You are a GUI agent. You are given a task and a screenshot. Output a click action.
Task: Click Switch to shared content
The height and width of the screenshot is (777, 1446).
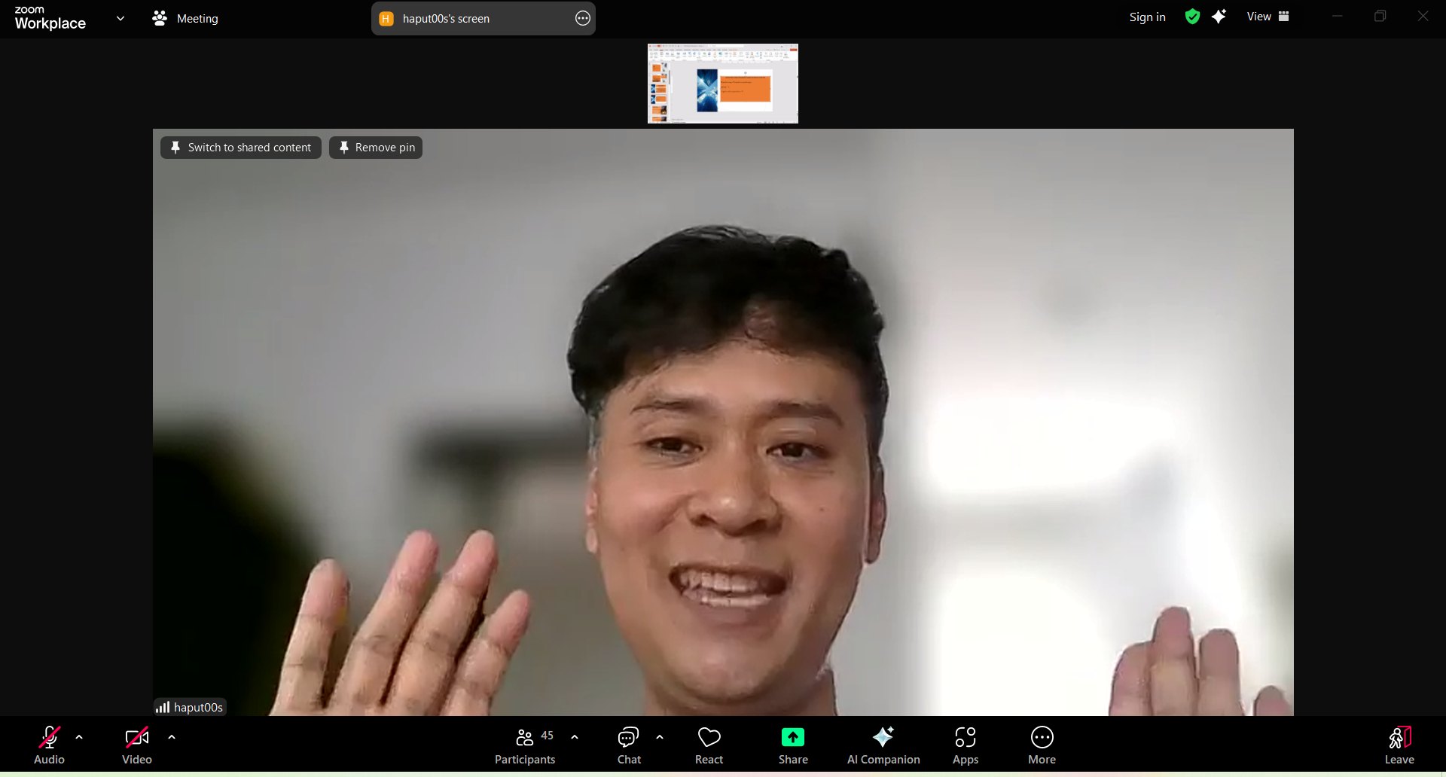pos(241,148)
